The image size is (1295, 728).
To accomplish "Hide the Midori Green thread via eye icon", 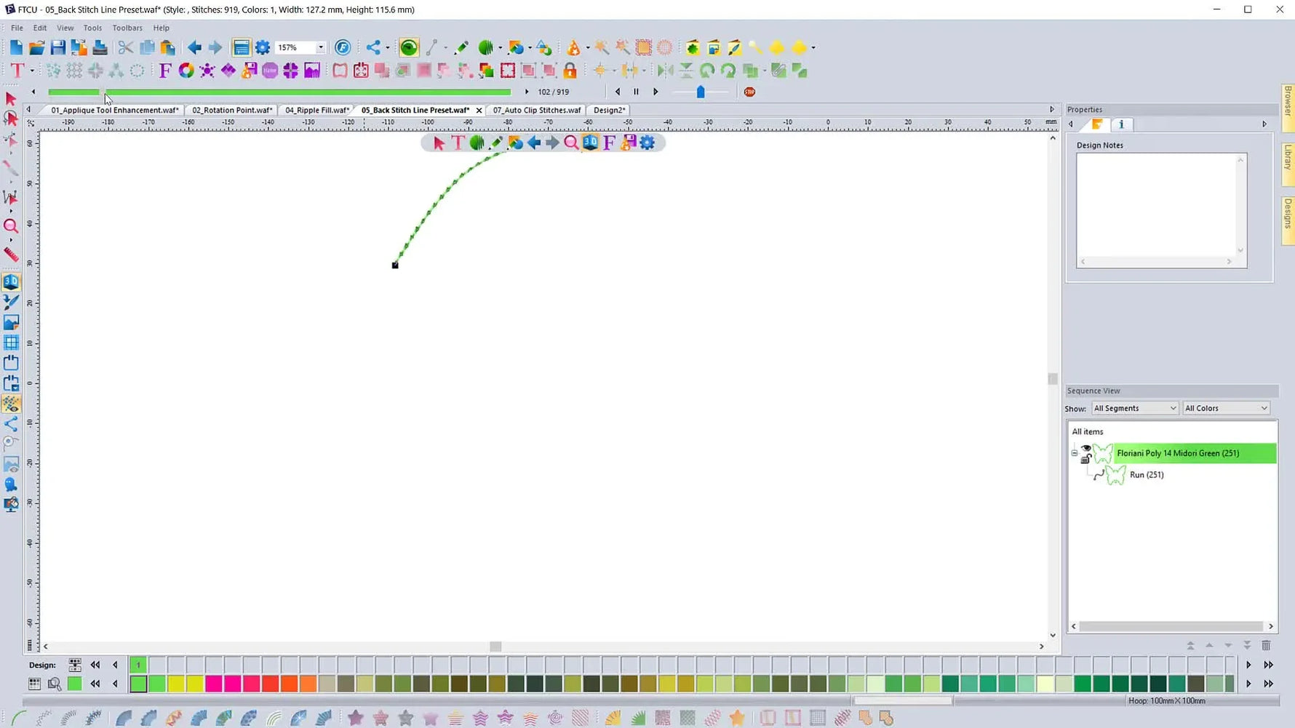I will click(x=1085, y=449).
